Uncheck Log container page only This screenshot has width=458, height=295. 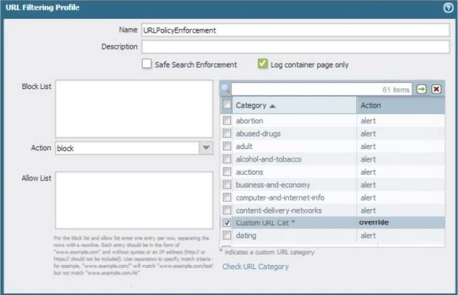click(263, 64)
